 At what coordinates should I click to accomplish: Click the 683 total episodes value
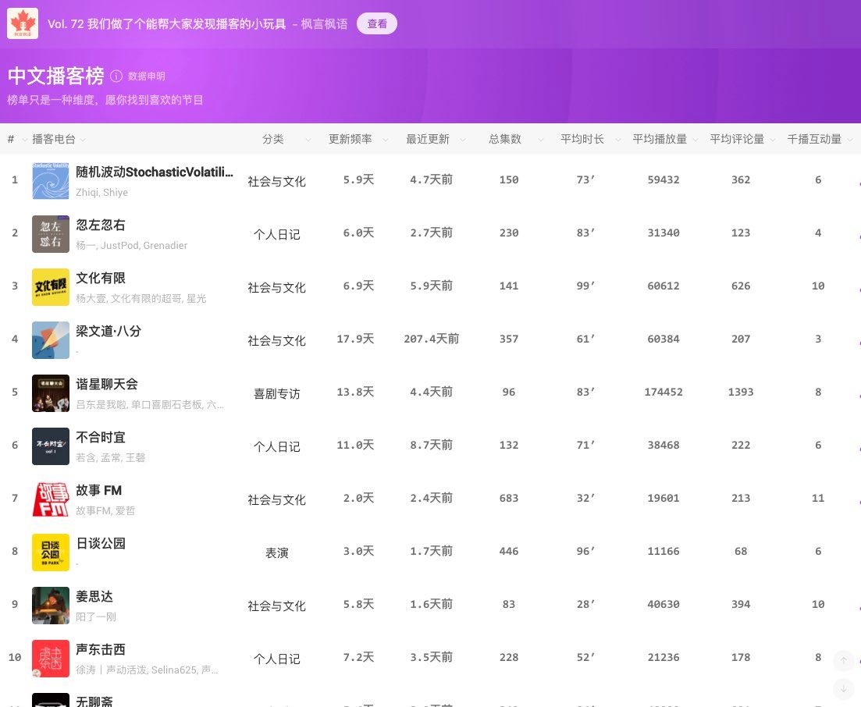(509, 498)
